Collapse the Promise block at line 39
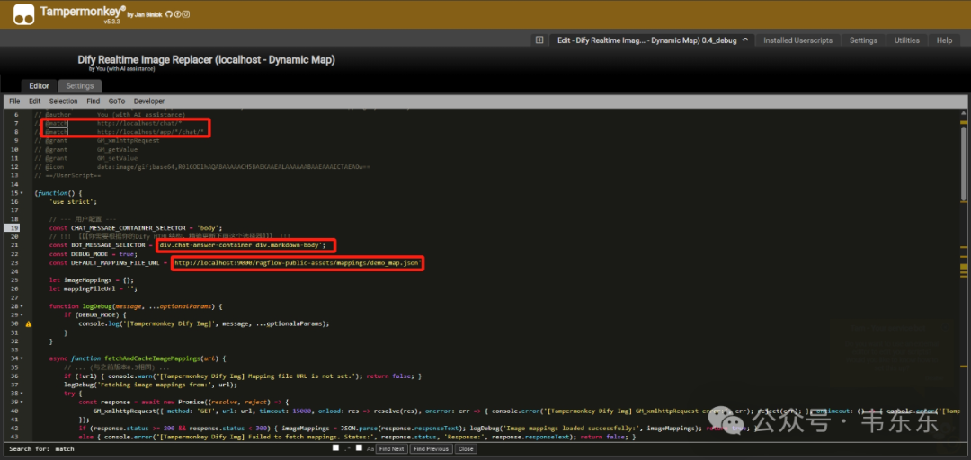 click(22, 402)
